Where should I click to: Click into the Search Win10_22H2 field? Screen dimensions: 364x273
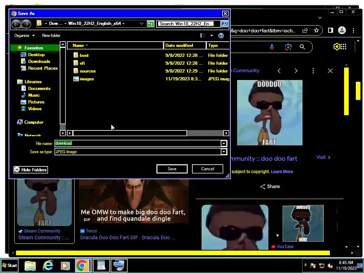pyautogui.click(x=188, y=24)
